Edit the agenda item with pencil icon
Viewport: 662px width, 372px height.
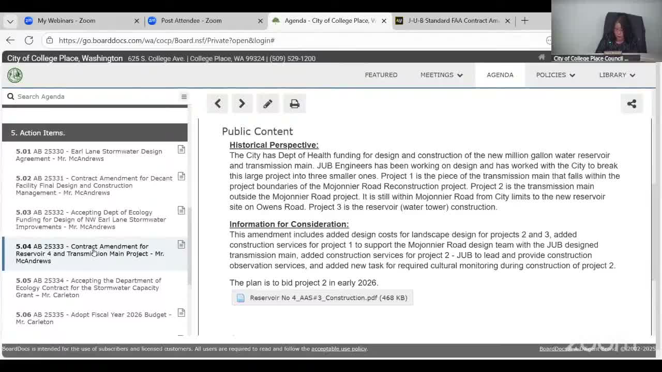coord(267,104)
